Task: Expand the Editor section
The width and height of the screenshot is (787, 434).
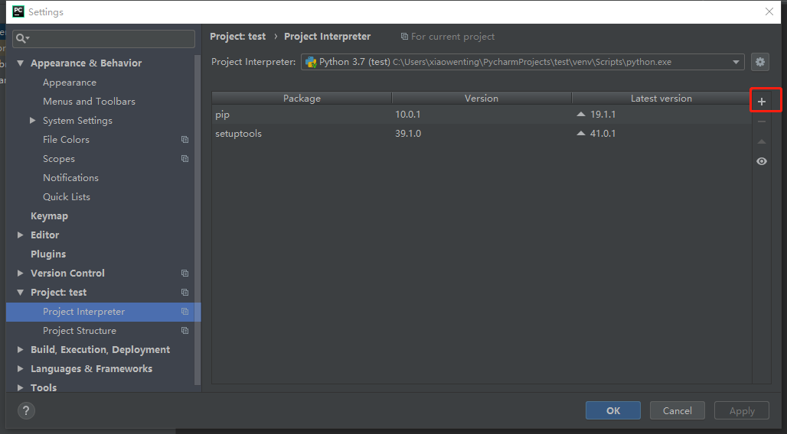Action: pos(21,235)
